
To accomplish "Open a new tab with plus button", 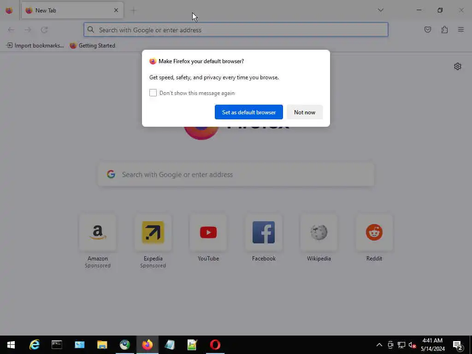I will point(133,11).
